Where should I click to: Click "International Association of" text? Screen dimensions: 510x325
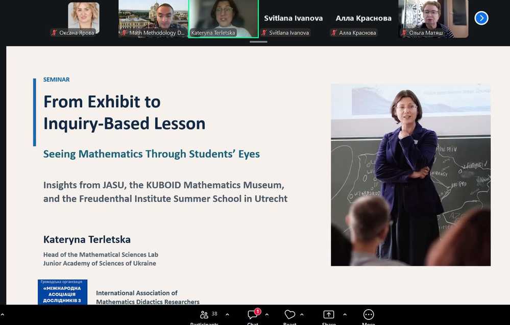coord(137,293)
